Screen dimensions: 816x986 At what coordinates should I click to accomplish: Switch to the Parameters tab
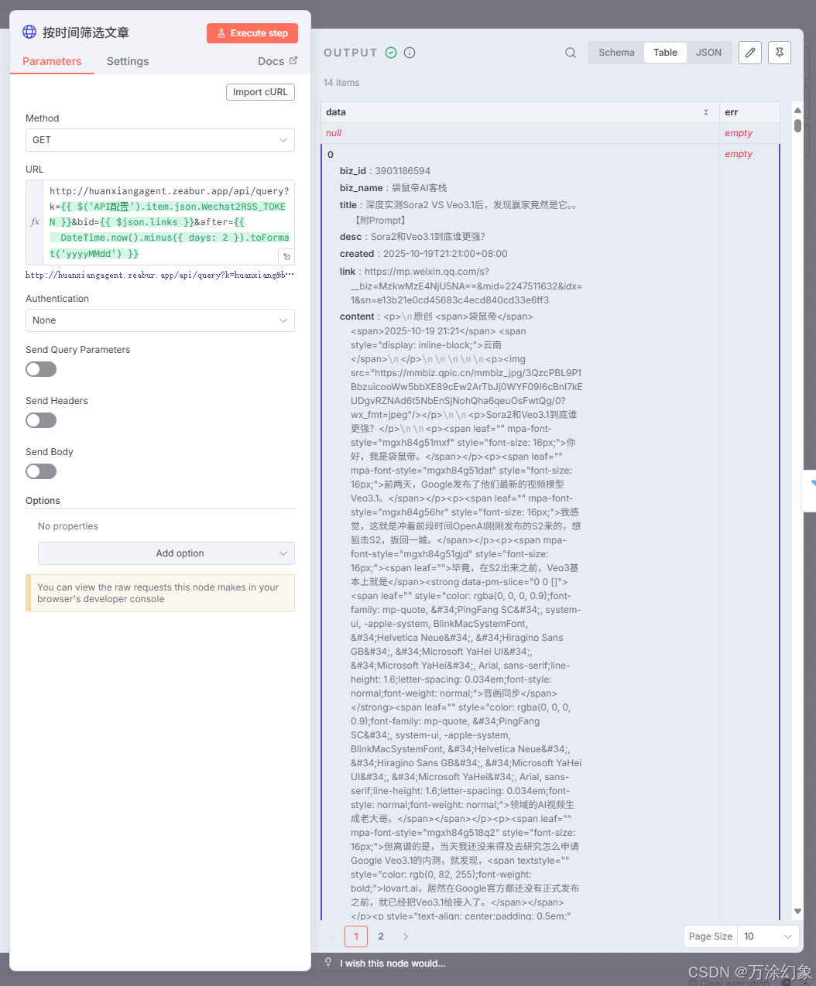[x=52, y=61]
